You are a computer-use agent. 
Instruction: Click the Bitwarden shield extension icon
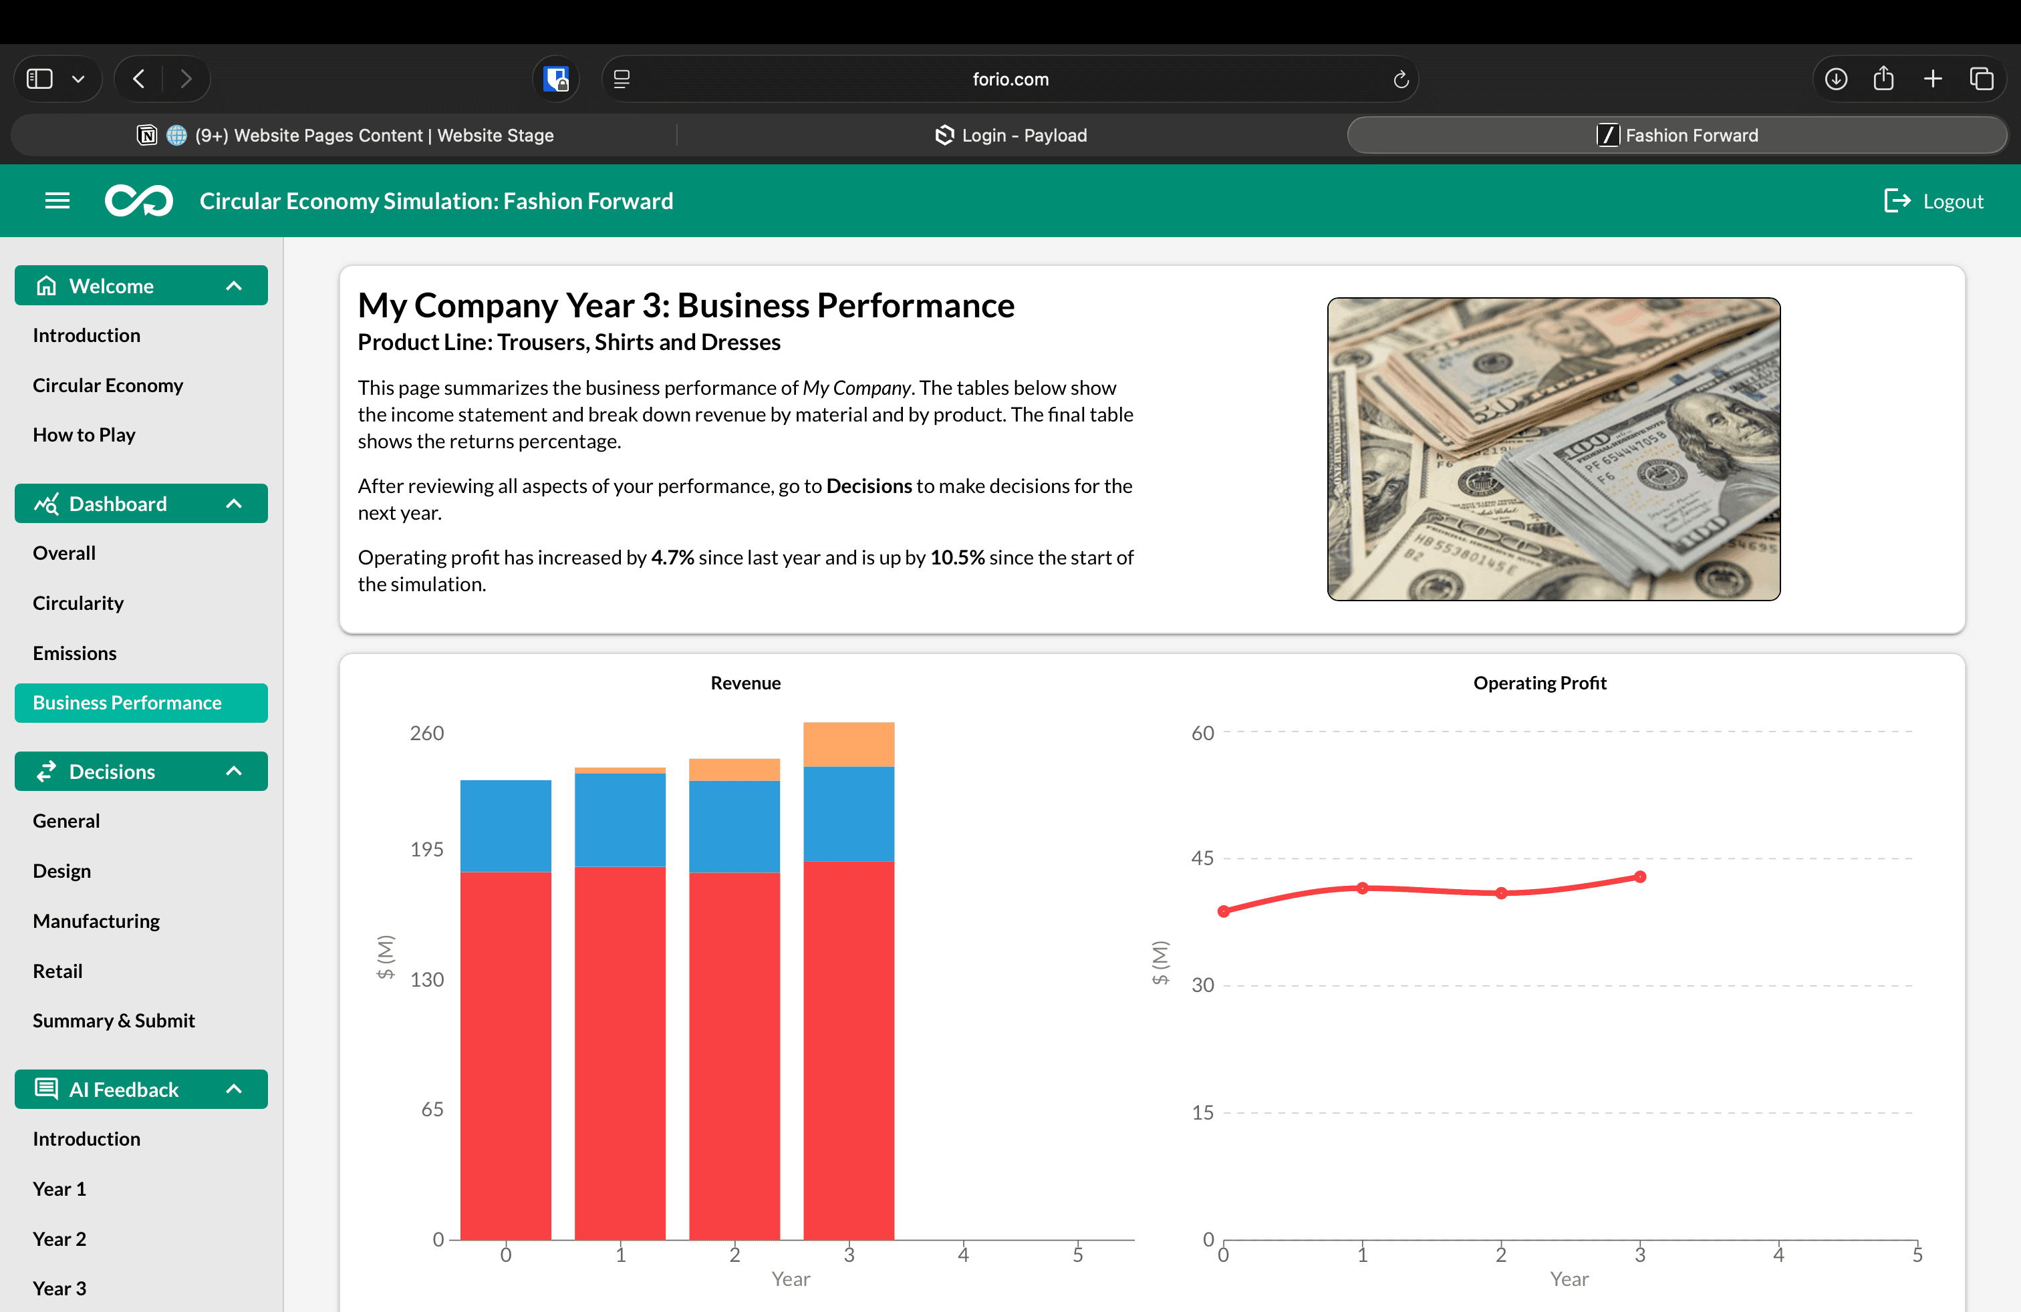coord(556,79)
